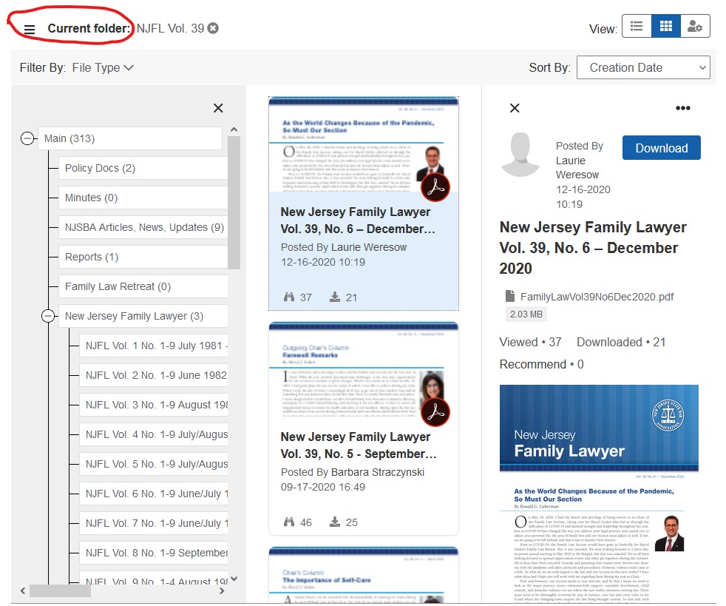
Task: Open NJFL Vol. 5 No. 1-9 July/August folder
Action: 154,464
